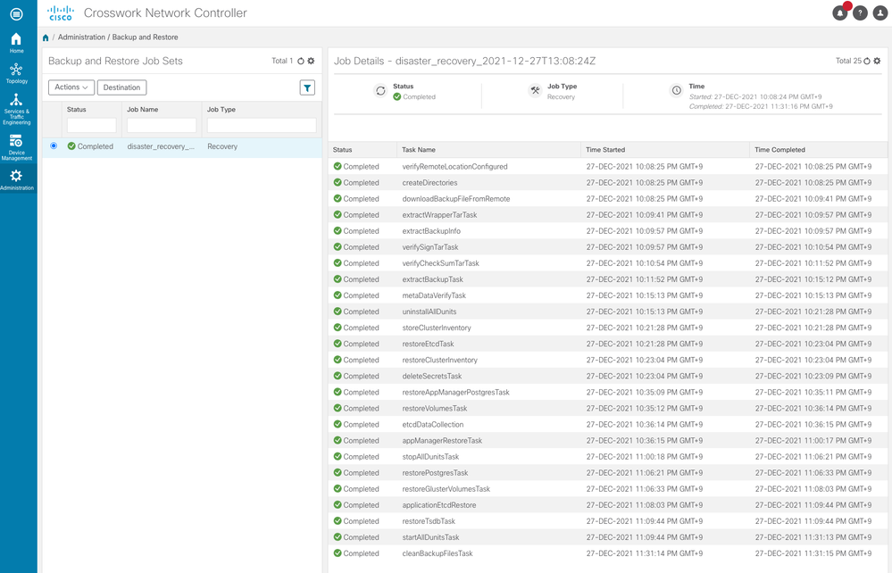Click Recovery job type cell in Job Sets
892x573 pixels.
[x=222, y=146]
